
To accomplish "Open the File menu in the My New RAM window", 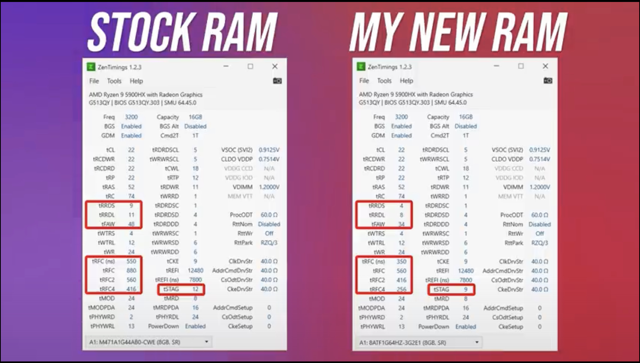I will pos(364,80).
